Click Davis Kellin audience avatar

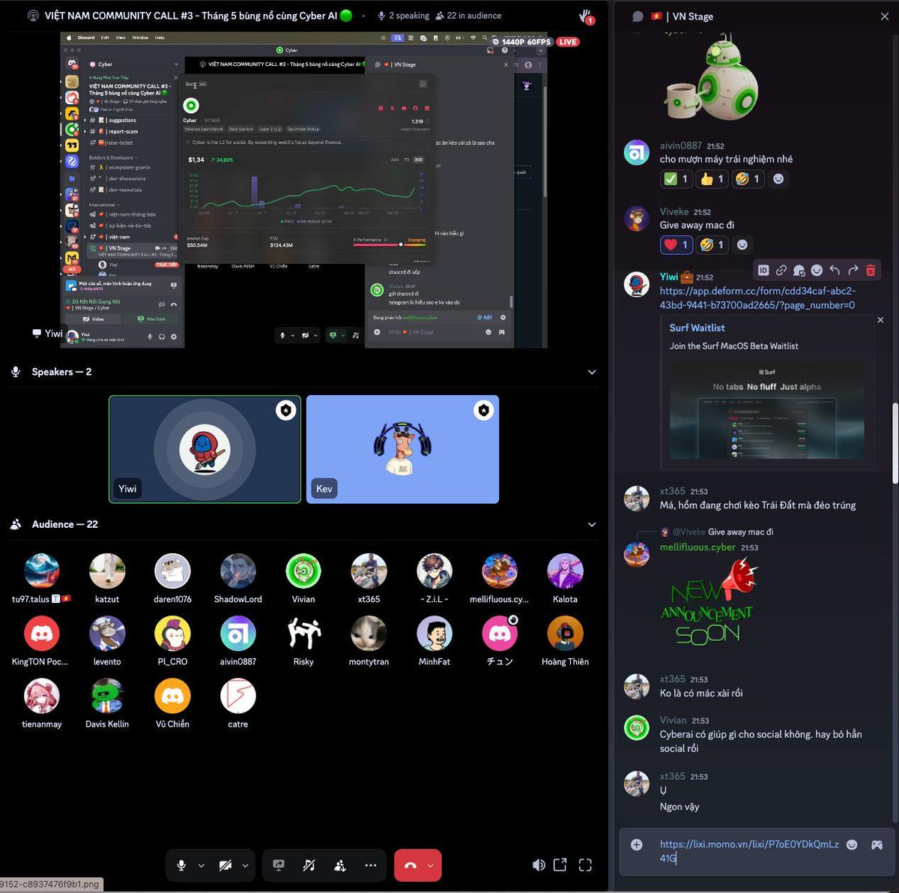click(x=107, y=696)
